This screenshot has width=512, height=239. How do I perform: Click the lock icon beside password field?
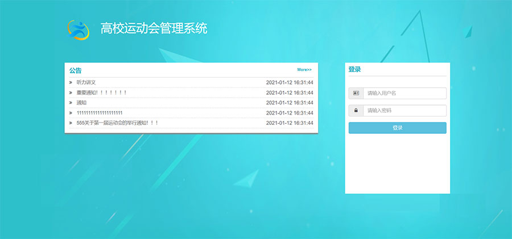[356, 110]
